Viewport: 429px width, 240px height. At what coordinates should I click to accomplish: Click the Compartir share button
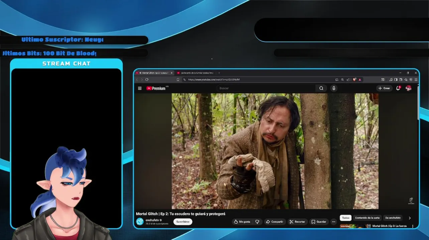[x=275, y=222]
